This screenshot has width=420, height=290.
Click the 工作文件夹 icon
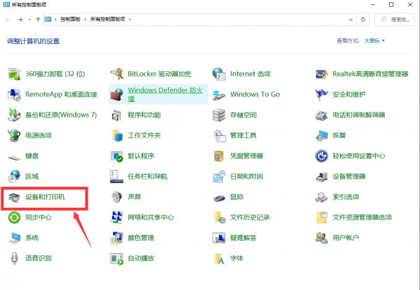coord(117,135)
